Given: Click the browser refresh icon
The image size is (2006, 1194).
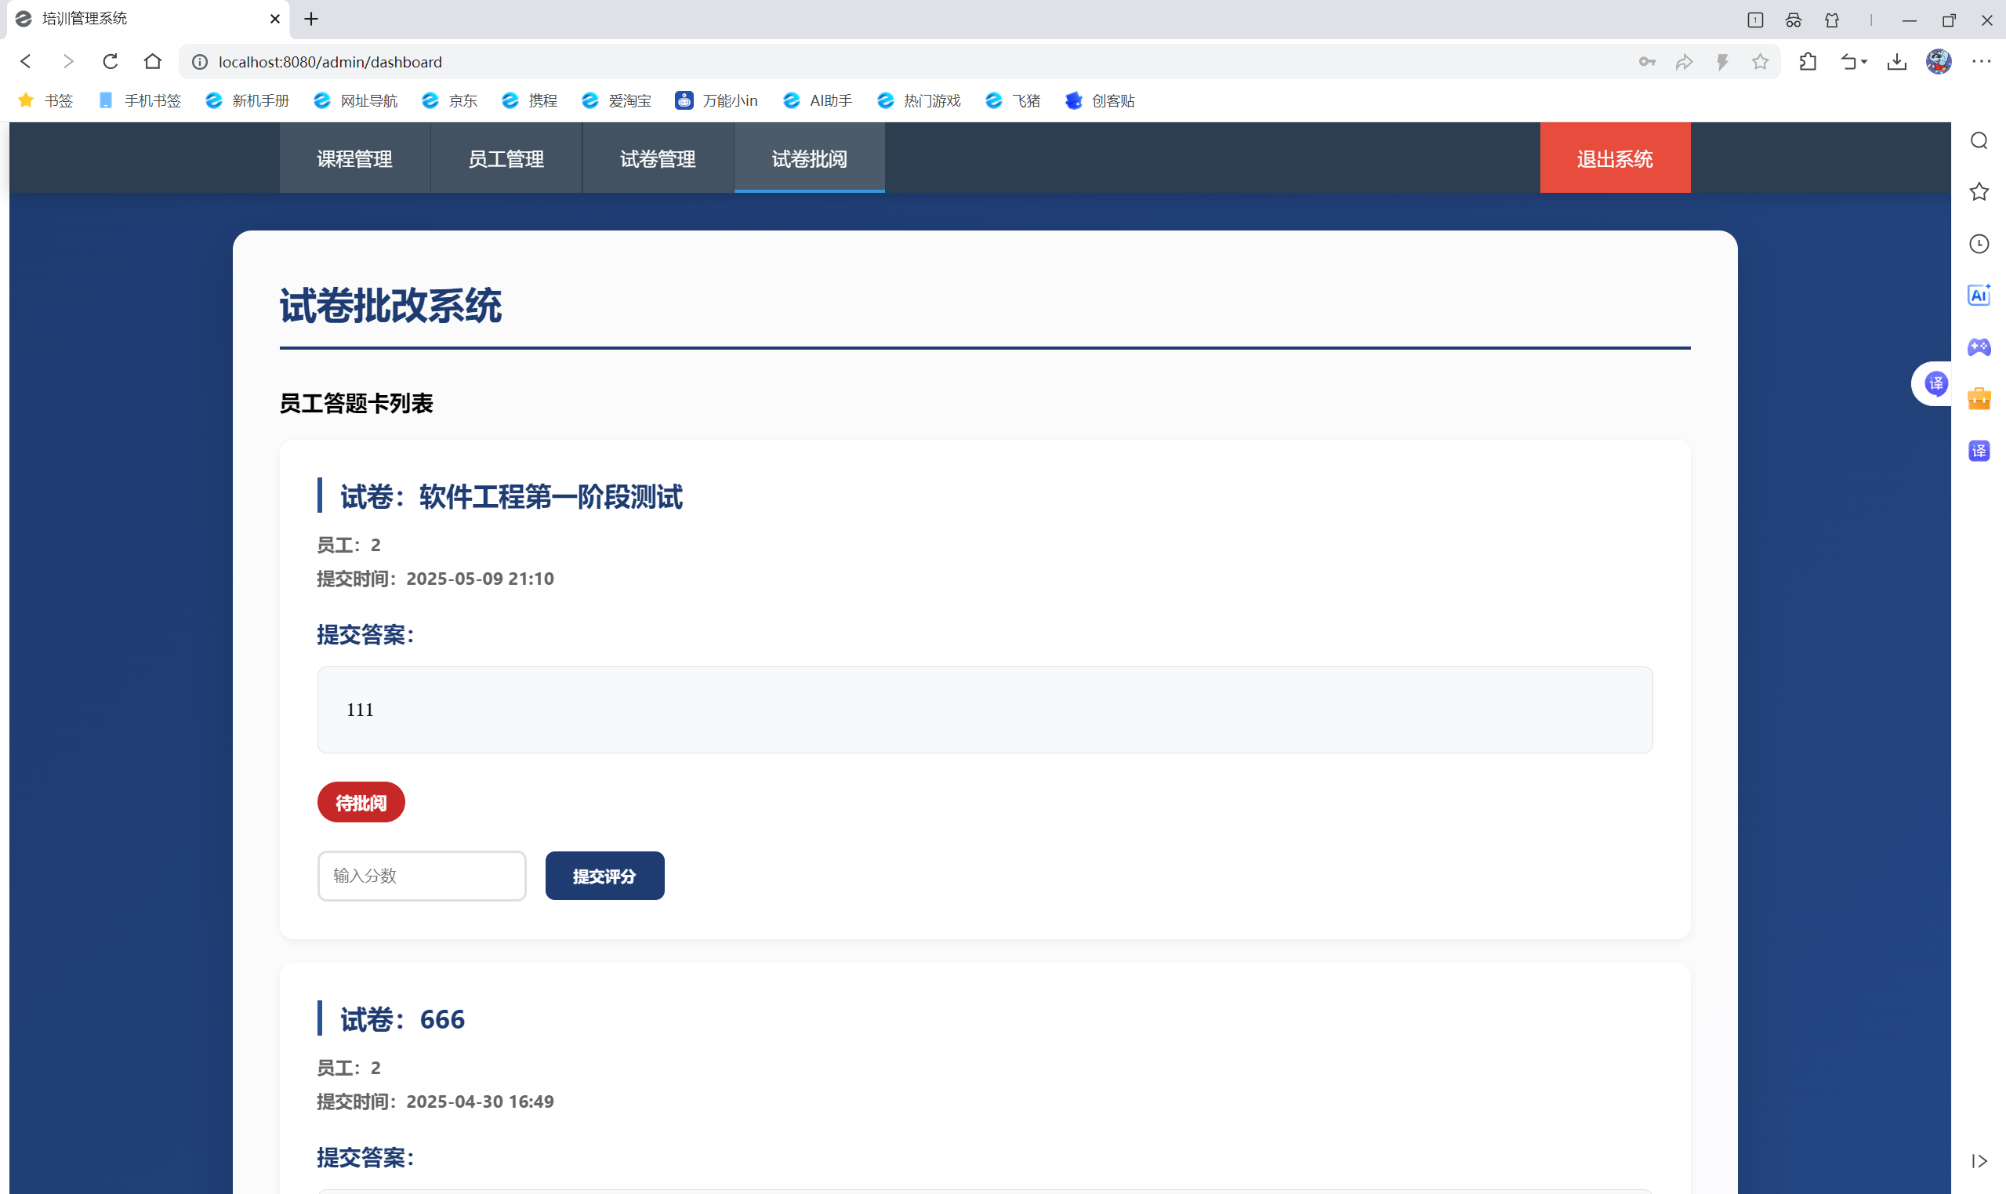Looking at the screenshot, I should tap(111, 62).
